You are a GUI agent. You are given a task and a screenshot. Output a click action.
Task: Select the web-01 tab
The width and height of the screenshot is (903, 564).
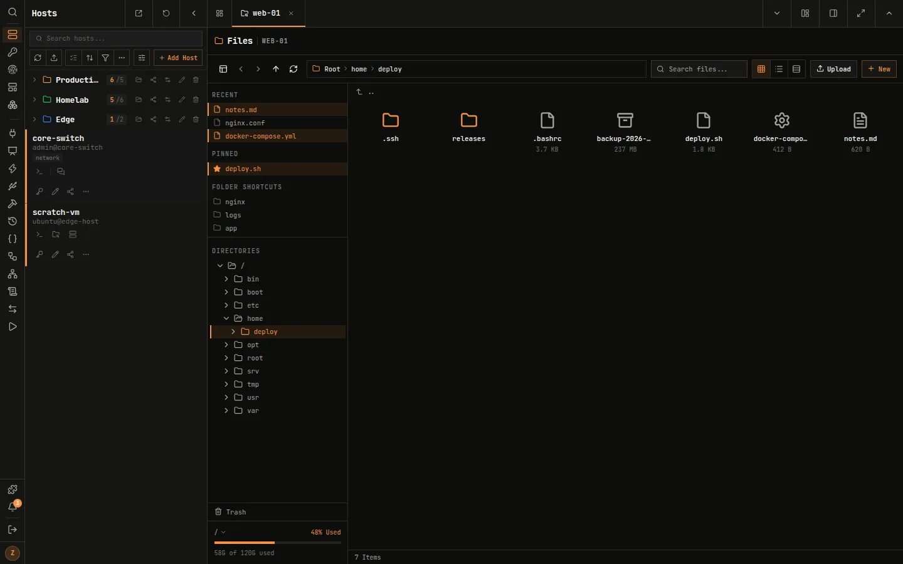pos(268,13)
